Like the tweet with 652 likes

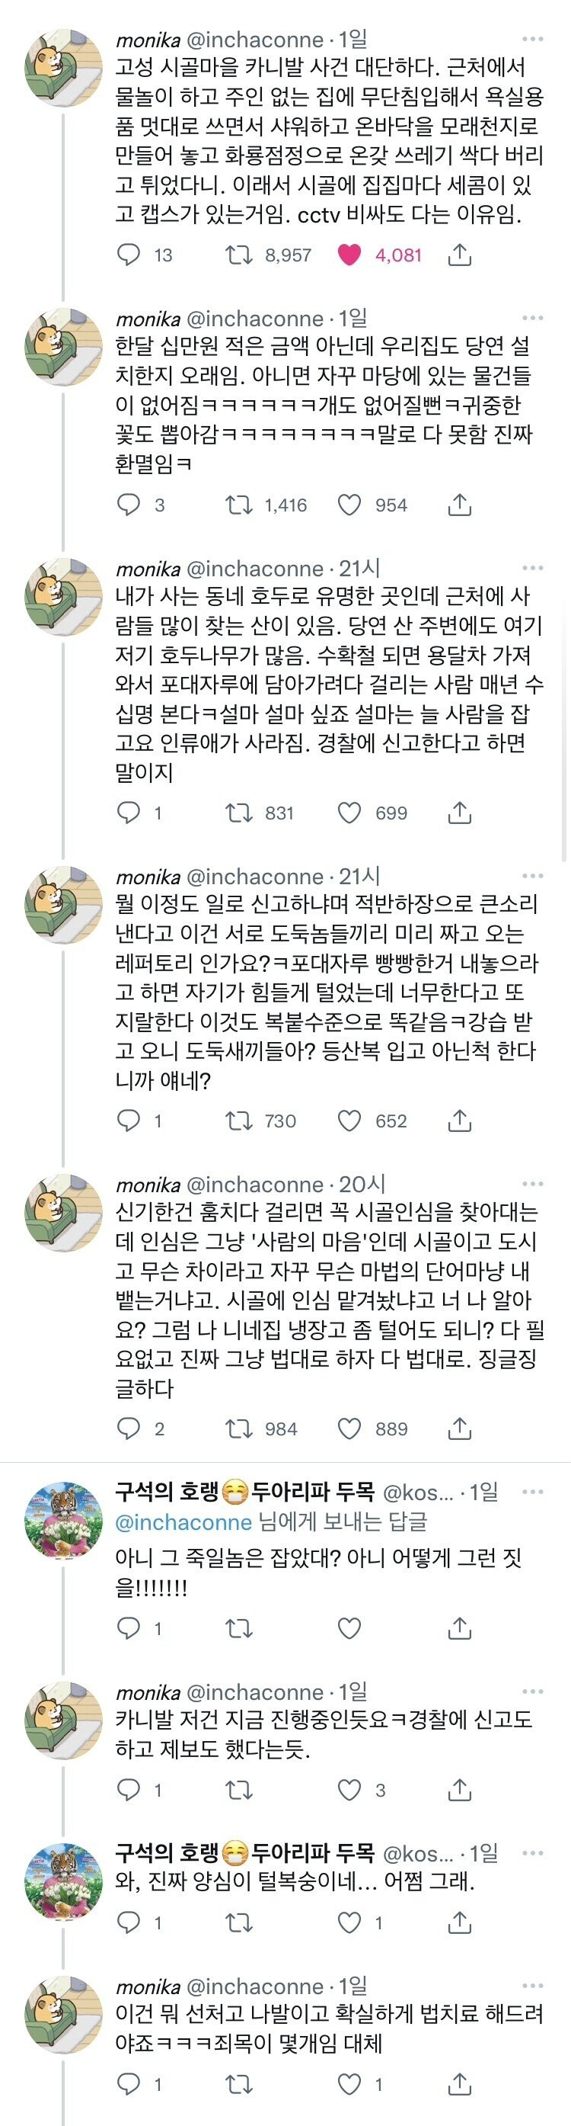point(349,1121)
